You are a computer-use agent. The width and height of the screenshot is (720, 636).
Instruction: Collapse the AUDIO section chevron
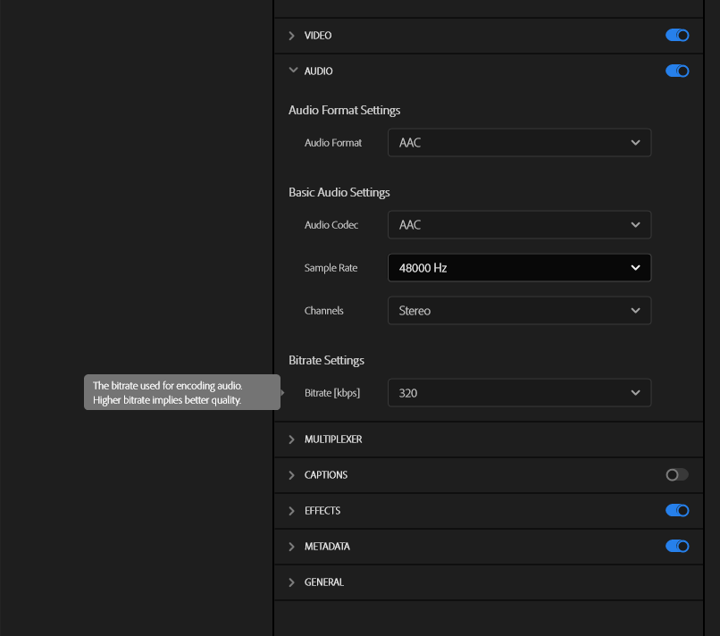tap(292, 71)
